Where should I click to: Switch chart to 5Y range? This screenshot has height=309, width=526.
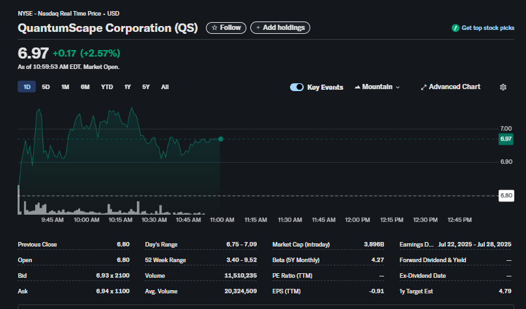[146, 87]
